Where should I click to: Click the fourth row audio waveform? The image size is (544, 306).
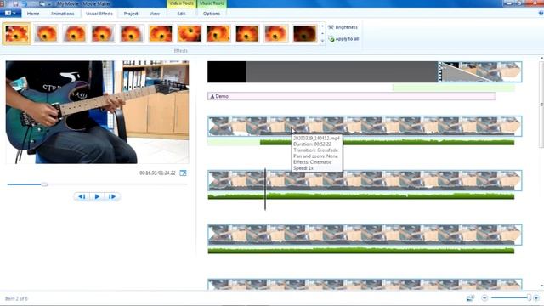[360, 251]
